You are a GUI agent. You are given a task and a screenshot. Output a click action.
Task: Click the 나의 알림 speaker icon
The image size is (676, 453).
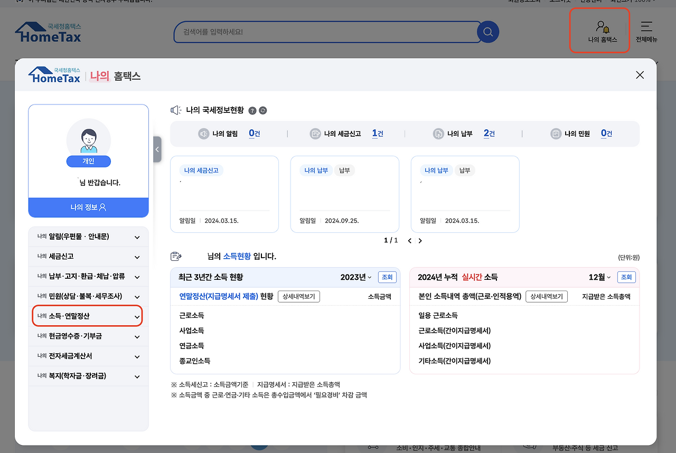[204, 134]
